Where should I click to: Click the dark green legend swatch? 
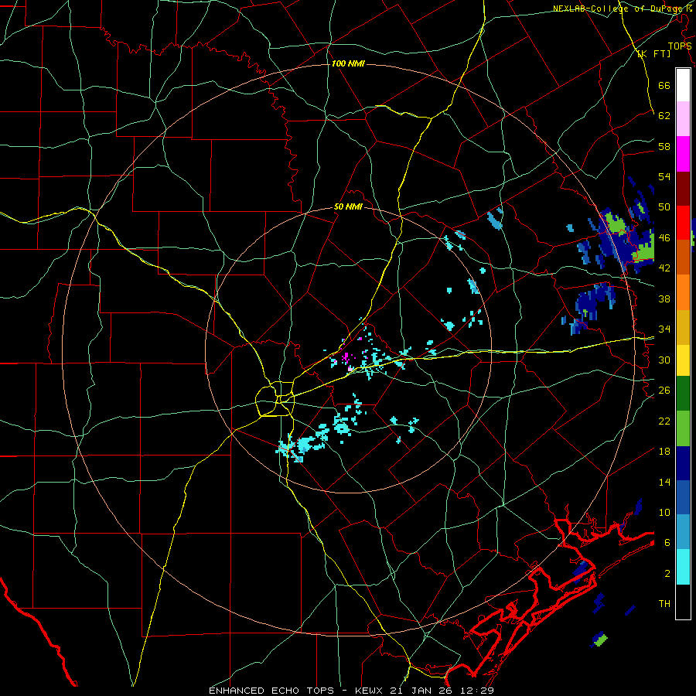[x=683, y=394]
